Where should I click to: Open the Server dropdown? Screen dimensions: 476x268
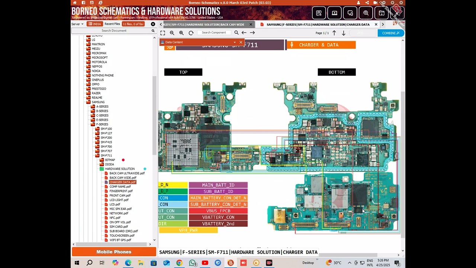pyautogui.click(x=77, y=24)
